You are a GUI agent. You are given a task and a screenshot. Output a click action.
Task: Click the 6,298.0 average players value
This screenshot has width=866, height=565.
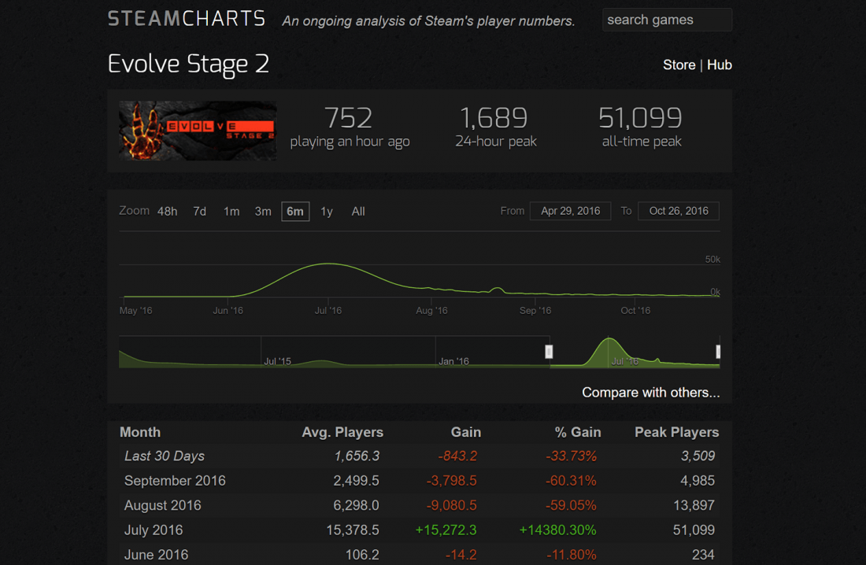pyautogui.click(x=356, y=506)
